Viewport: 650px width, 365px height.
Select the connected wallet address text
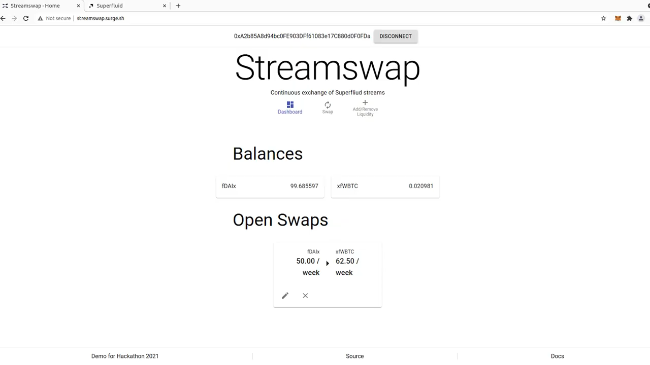[302, 36]
